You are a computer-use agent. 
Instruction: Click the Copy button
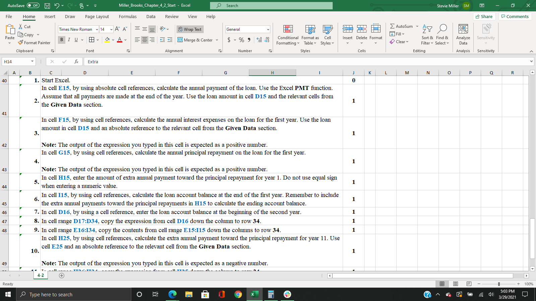[x=26, y=35]
